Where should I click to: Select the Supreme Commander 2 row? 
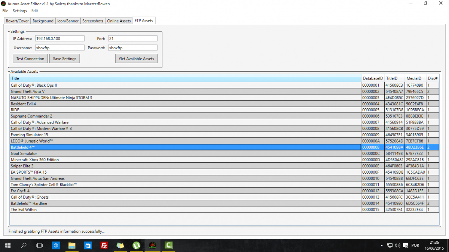(224, 116)
